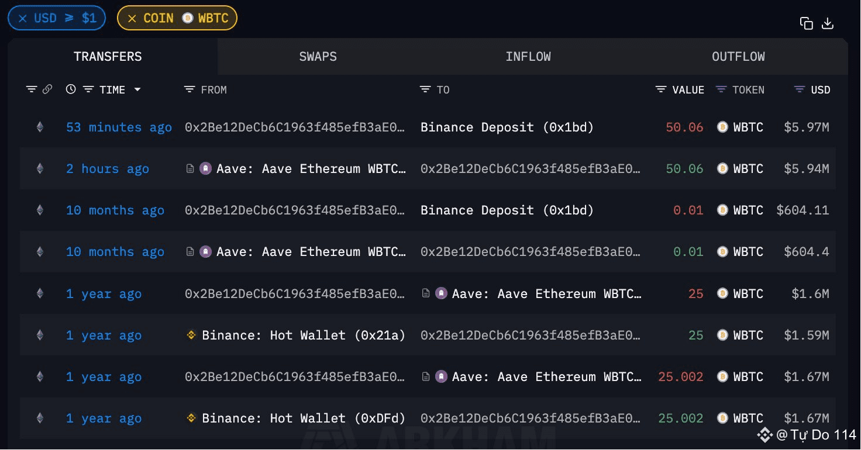Image resolution: width=861 pixels, height=450 pixels.
Task: Remove the USD ≥ $1 filter chip
Action: 23,18
